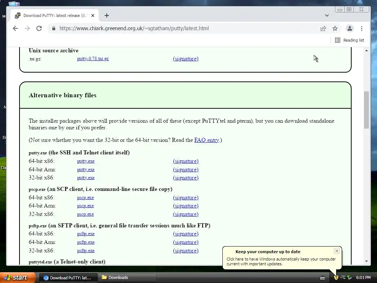Open signature for 64-bit Arm pscp.exe
Image resolution: width=377 pixels, height=283 pixels.
pos(186,206)
